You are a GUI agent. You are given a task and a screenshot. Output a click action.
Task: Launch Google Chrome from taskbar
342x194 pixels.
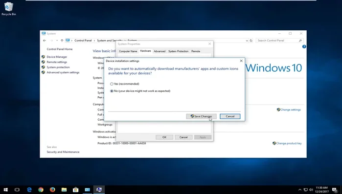click(x=41, y=190)
